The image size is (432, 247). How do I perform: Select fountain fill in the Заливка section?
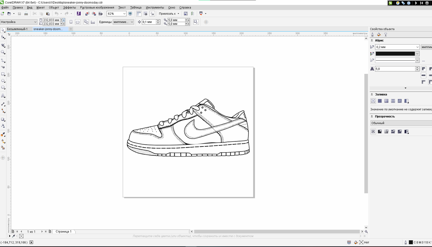386,101
